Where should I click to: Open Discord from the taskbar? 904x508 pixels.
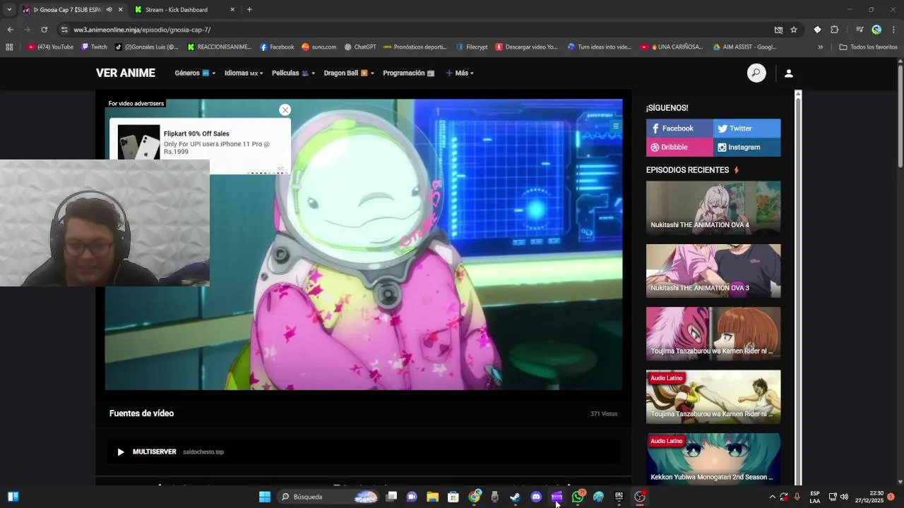point(536,497)
